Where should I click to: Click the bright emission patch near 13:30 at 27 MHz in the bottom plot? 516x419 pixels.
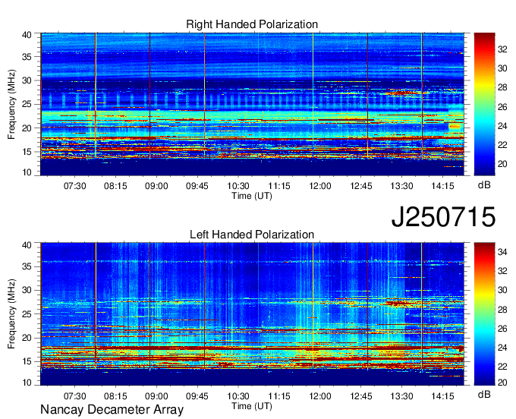[x=400, y=303]
